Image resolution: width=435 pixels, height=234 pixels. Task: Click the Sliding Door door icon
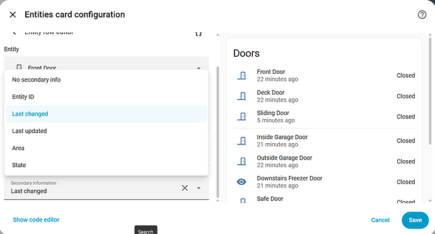pyautogui.click(x=241, y=117)
